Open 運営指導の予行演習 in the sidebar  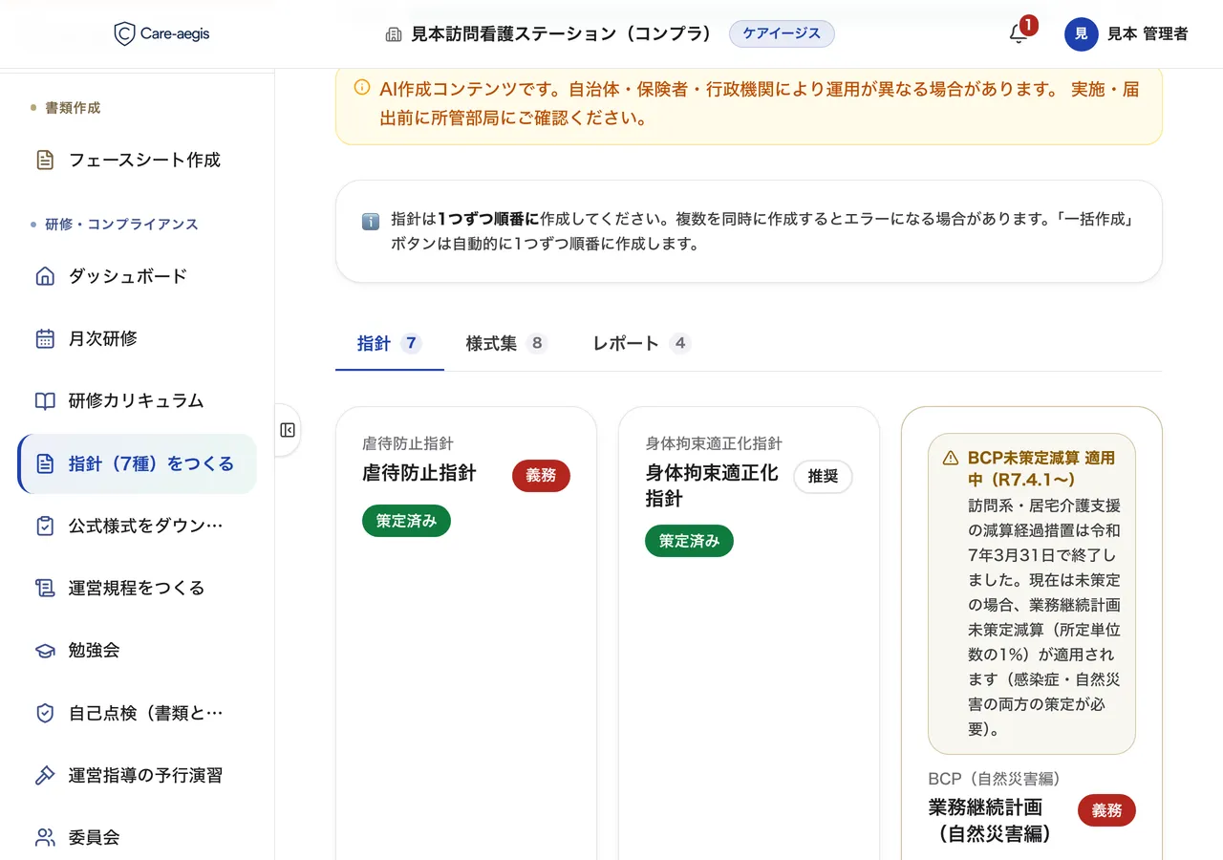137,775
